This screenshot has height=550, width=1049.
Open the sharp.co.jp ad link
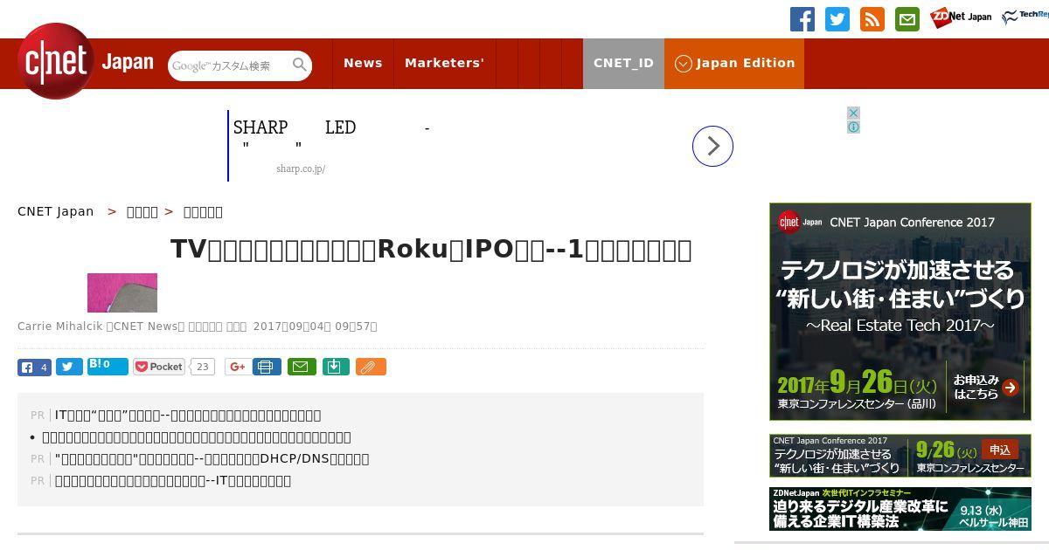click(x=301, y=168)
